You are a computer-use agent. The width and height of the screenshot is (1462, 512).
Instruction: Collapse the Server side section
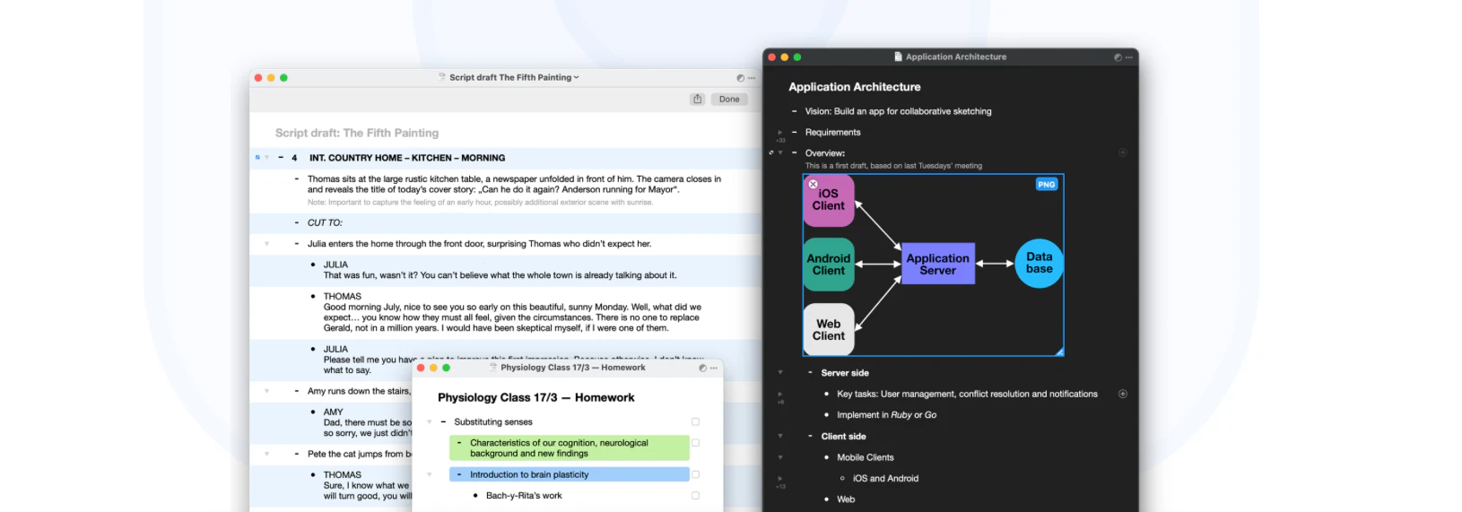[x=780, y=373]
